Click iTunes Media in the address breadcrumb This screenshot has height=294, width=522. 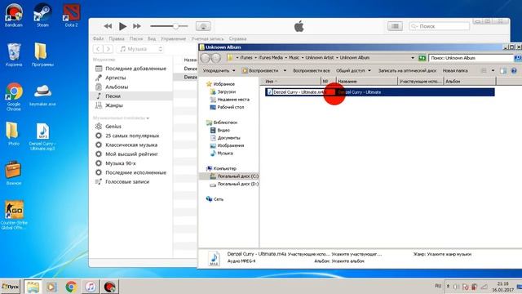coord(270,58)
